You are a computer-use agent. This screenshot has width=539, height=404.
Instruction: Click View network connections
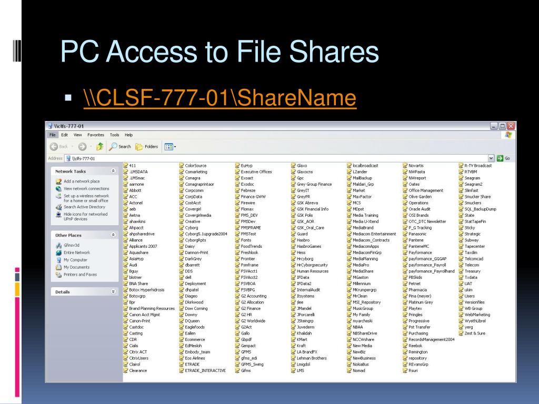86,189
